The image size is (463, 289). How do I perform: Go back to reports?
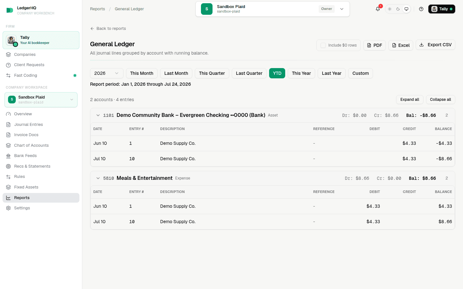tap(108, 29)
